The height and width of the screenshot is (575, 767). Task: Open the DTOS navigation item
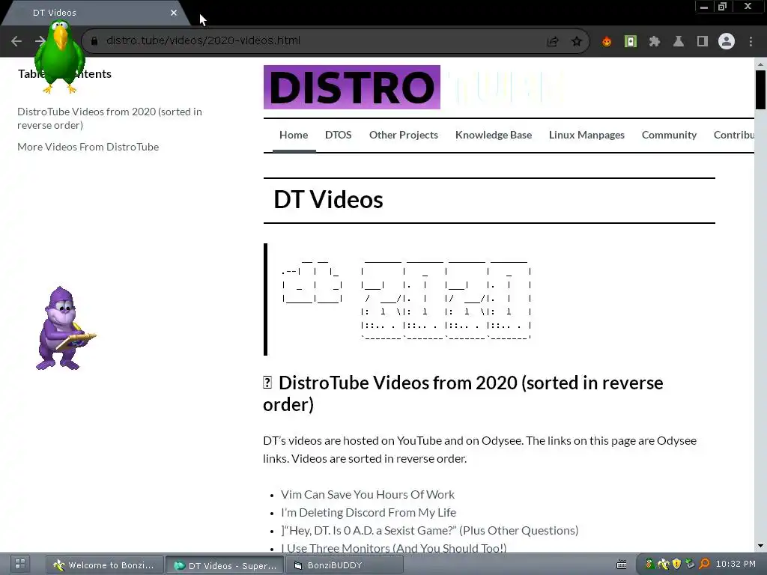338,135
